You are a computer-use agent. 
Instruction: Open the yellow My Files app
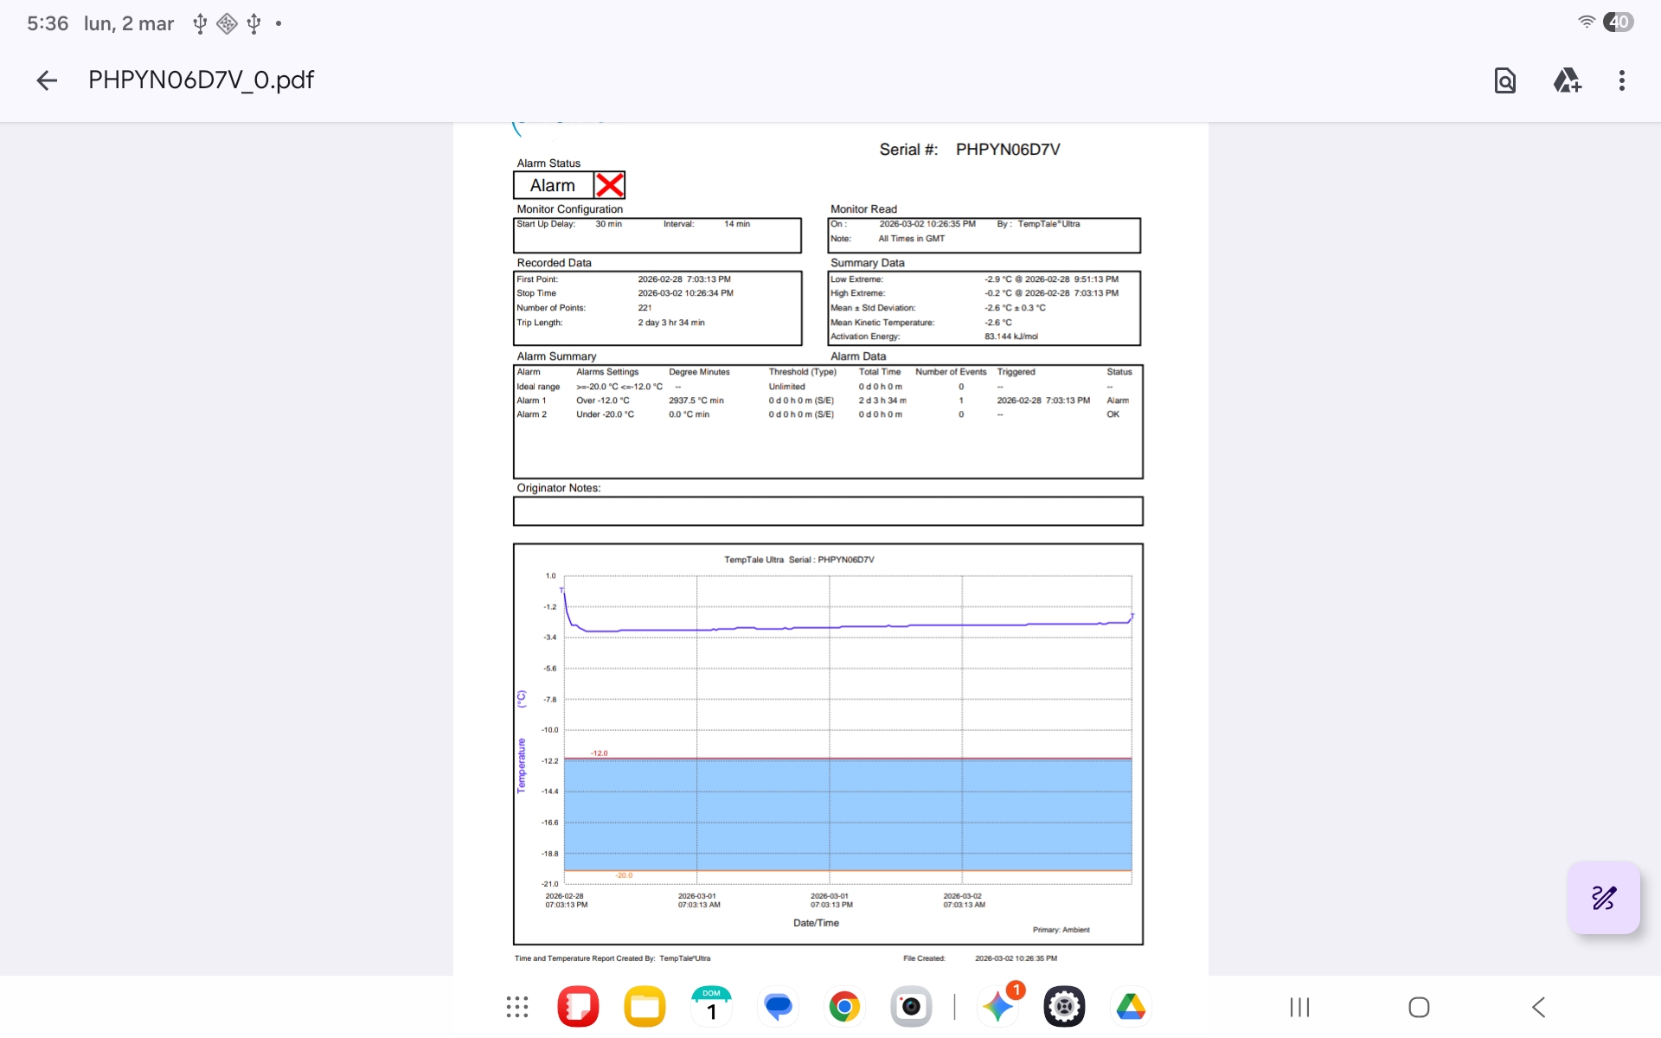(645, 1007)
